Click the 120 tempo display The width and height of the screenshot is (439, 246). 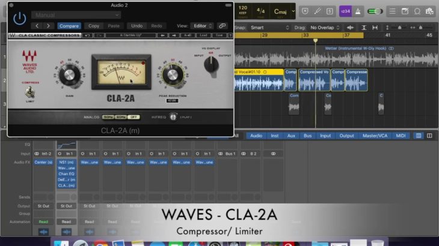pyautogui.click(x=243, y=10)
